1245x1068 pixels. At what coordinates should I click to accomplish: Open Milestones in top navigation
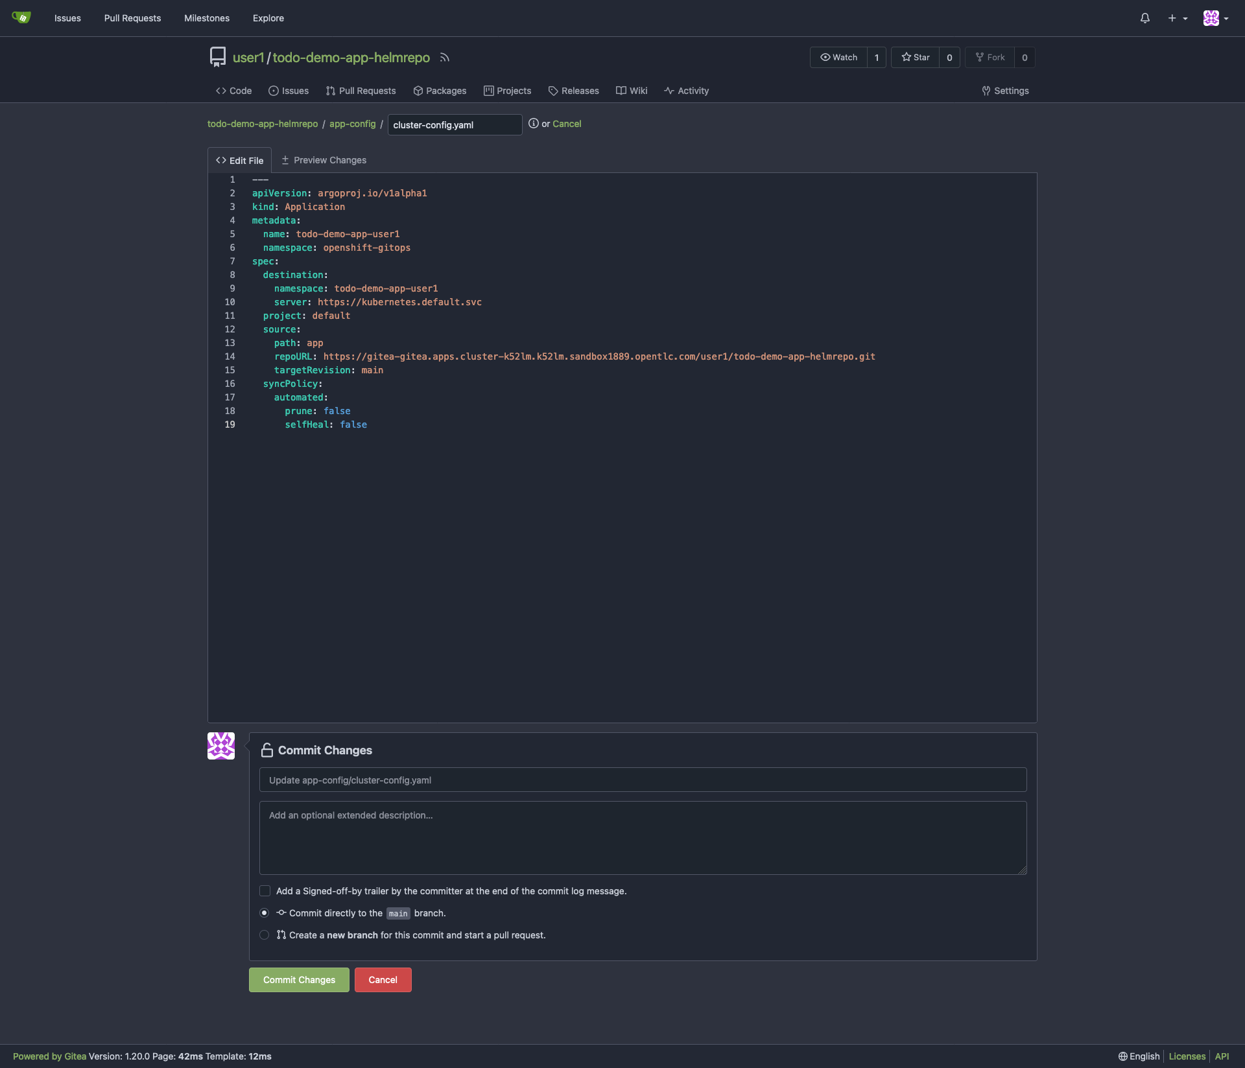(207, 18)
